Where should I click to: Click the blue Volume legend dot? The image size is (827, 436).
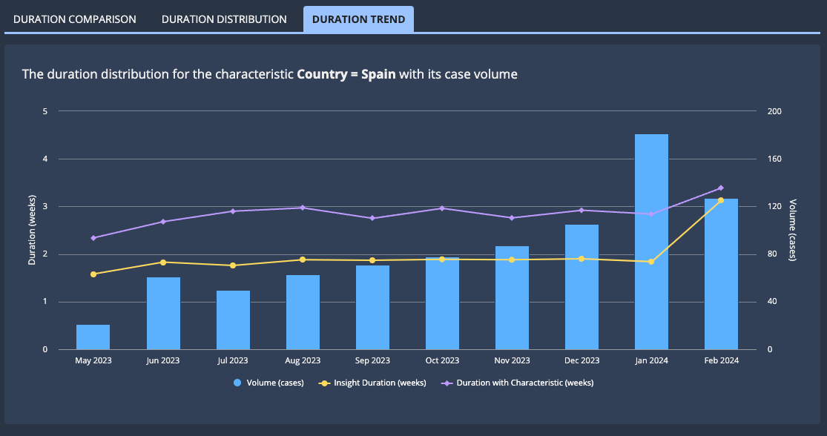point(237,383)
